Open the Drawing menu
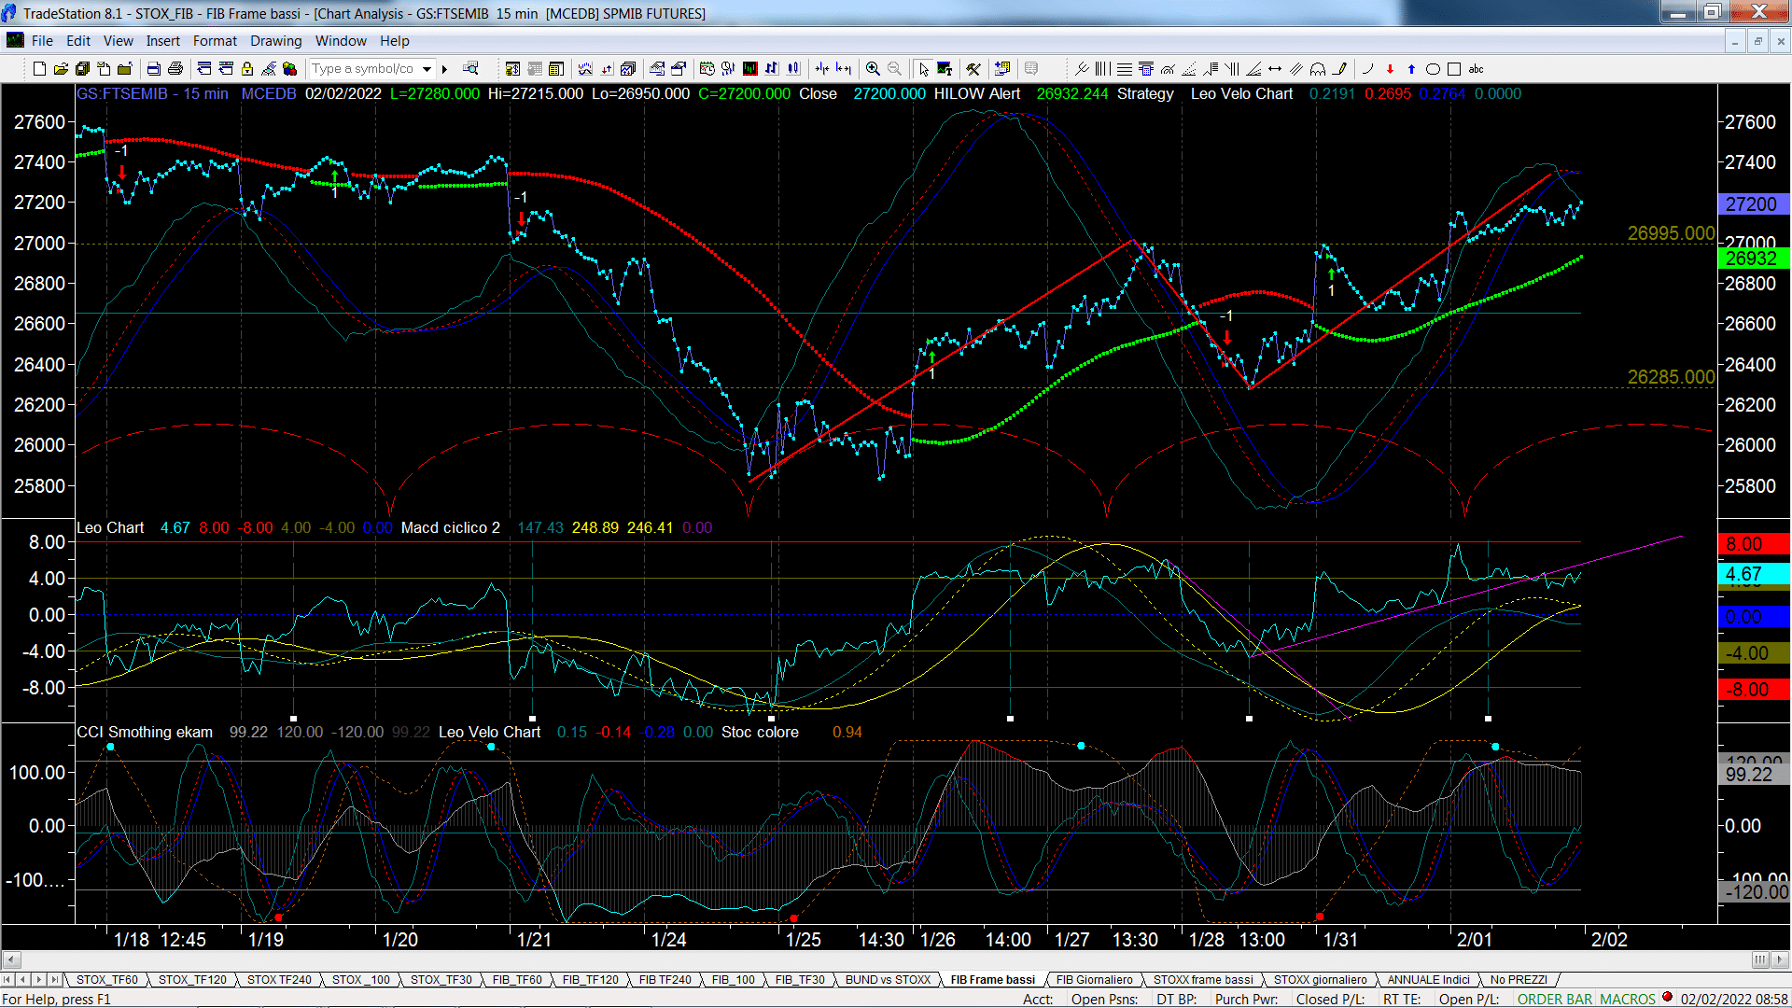Image resolution: width=1792 pixels, height=1008 pixels. coord(275,41)
